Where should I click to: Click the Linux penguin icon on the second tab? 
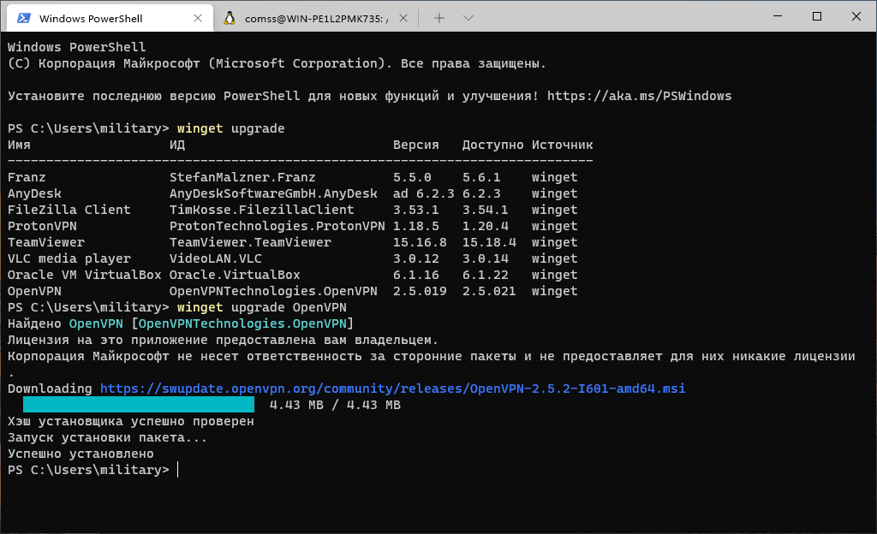pyautogui.click(x=230, y=18)
